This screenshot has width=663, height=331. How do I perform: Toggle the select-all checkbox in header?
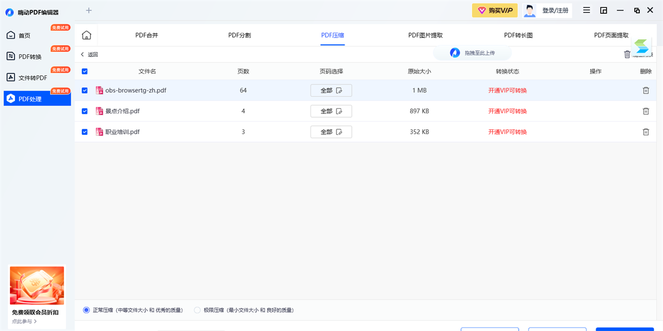pyautogui.click(x=85, y=71)
